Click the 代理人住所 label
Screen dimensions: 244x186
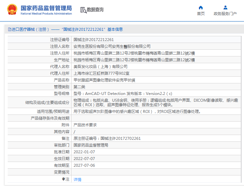60,73
